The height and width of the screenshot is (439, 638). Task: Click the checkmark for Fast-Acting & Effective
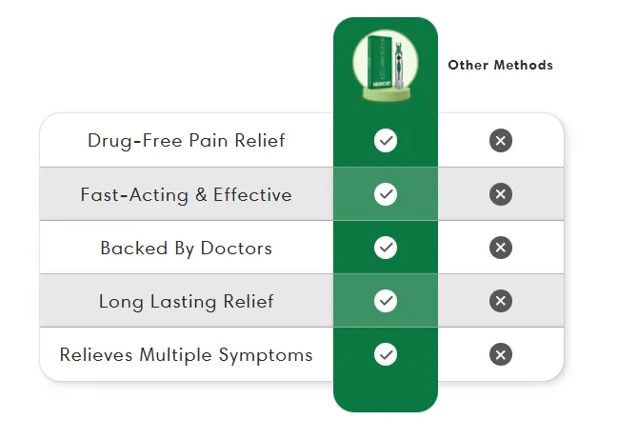[386, 194]
